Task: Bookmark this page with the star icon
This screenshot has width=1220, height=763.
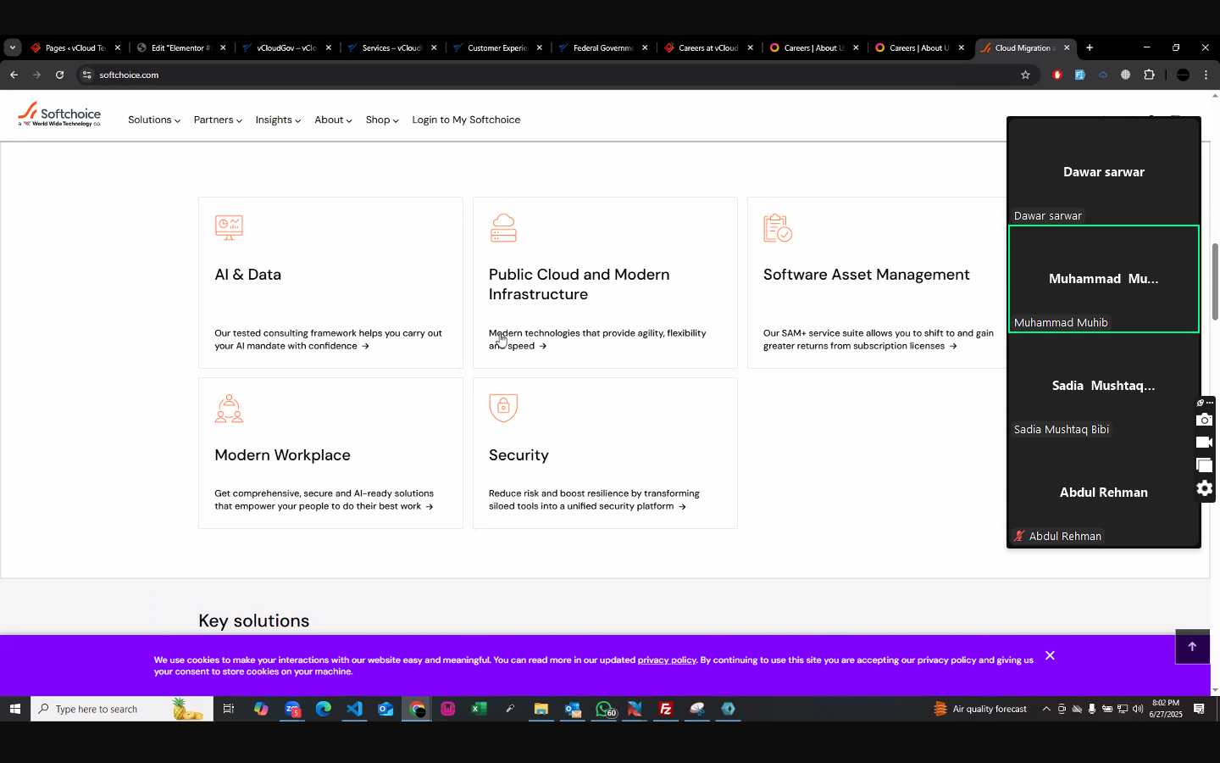Action: click(1025, 75)
